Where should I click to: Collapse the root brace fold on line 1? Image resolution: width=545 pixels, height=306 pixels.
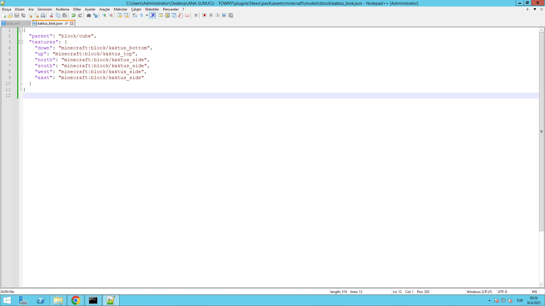pyautogui.click(x=21, y=30)
